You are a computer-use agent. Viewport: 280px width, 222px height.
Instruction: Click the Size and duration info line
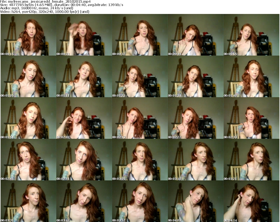[x=62, y=5]
